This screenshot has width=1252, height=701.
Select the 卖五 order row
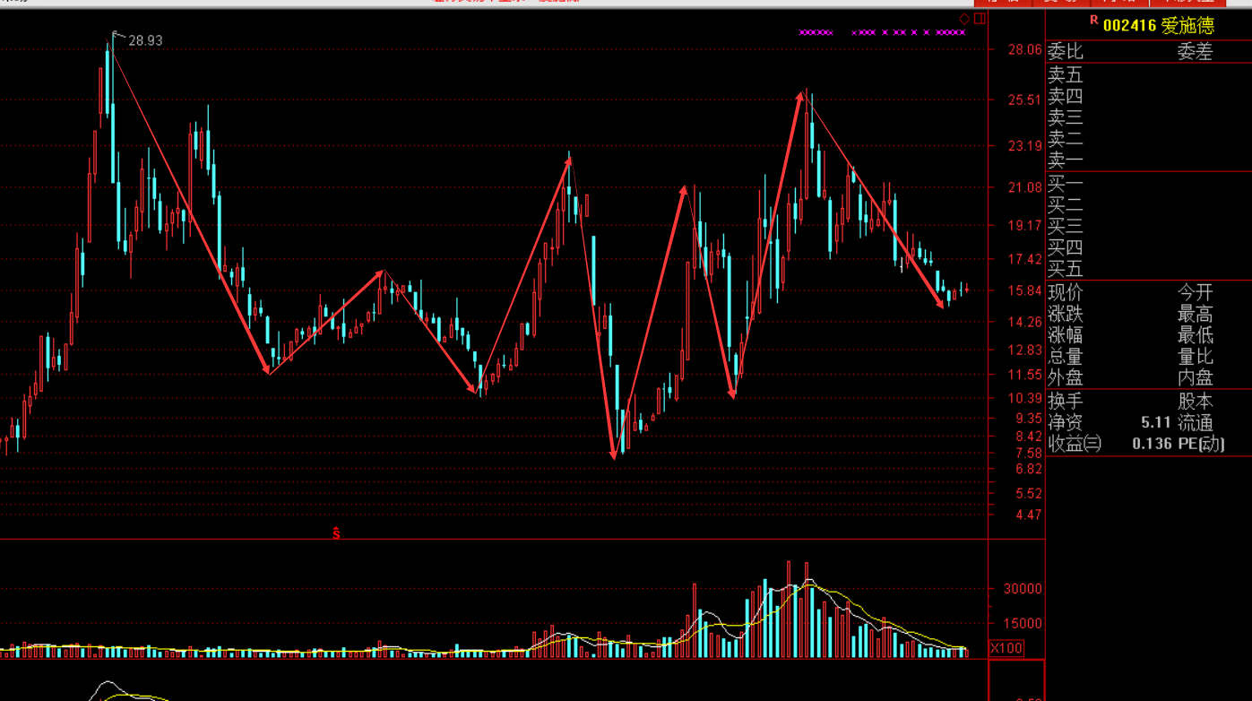[x=1149, y=74]
